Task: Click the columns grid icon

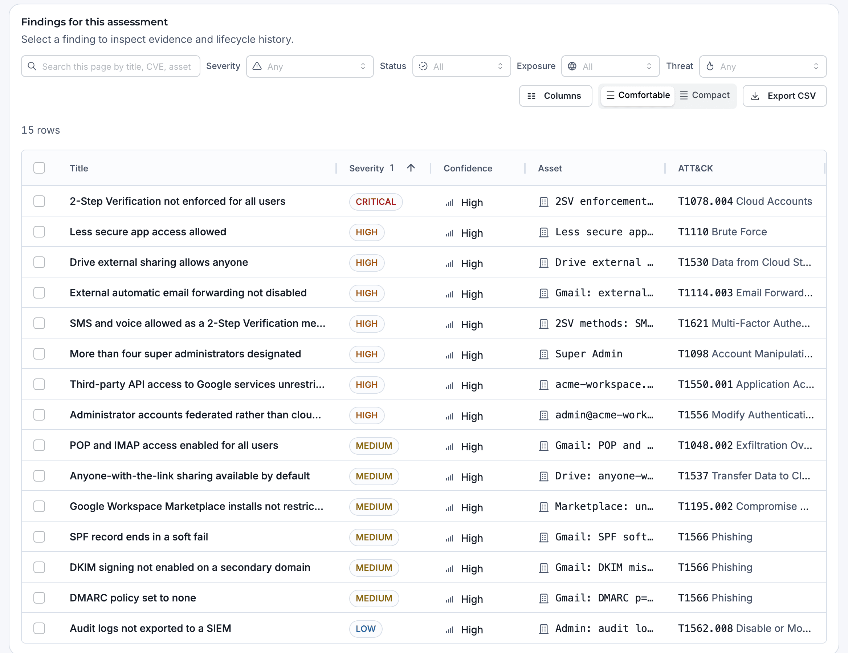Action: point(531,96)
